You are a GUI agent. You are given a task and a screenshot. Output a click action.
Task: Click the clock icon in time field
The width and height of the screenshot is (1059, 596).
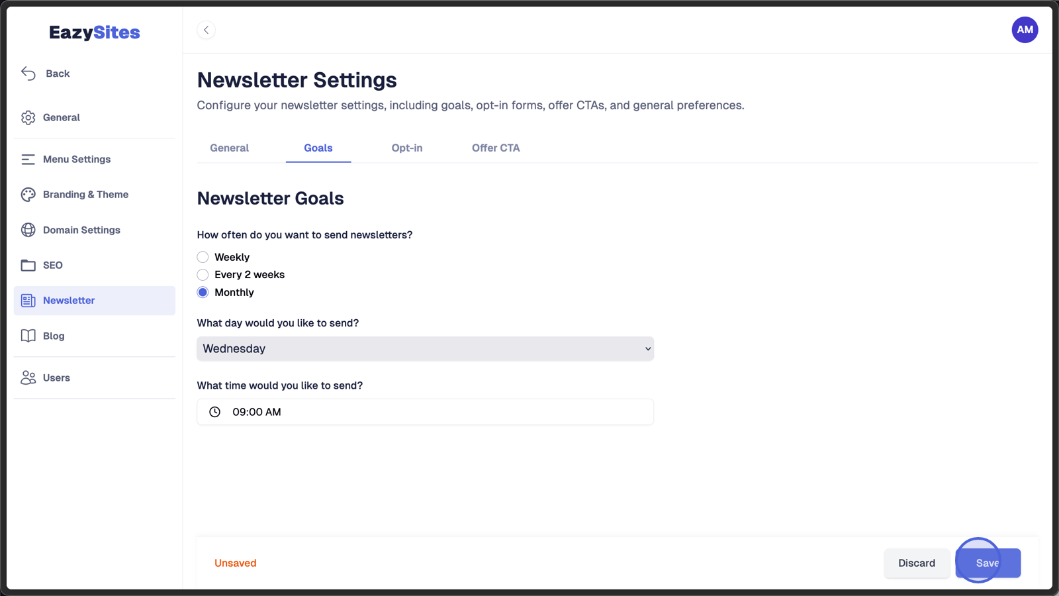coord(215,412)
